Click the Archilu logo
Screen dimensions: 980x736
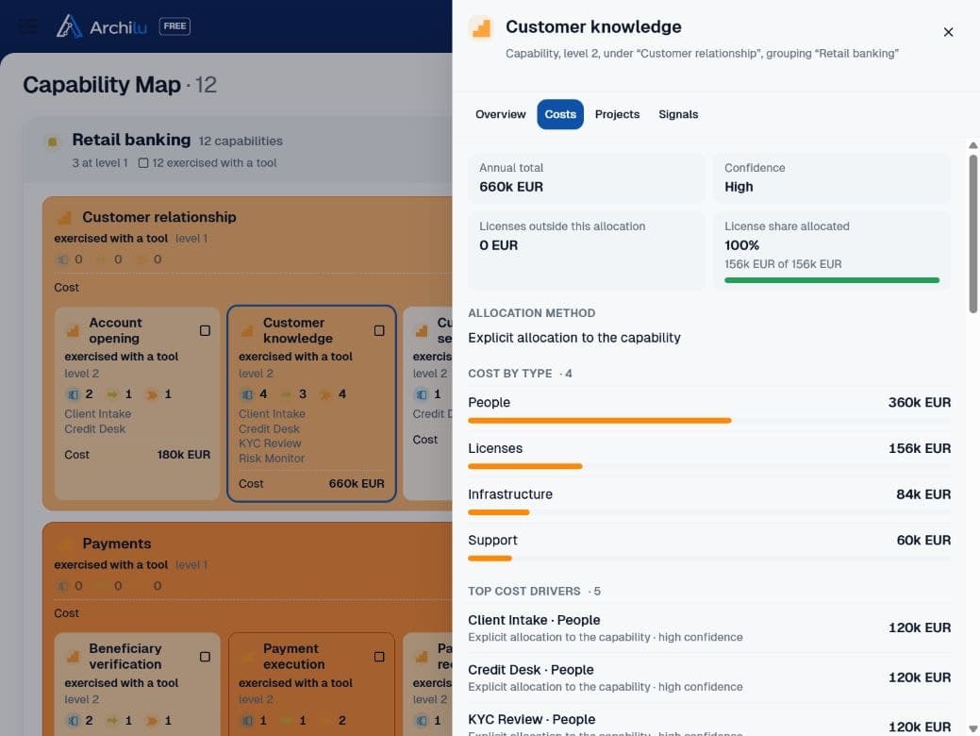pos(101,26)
